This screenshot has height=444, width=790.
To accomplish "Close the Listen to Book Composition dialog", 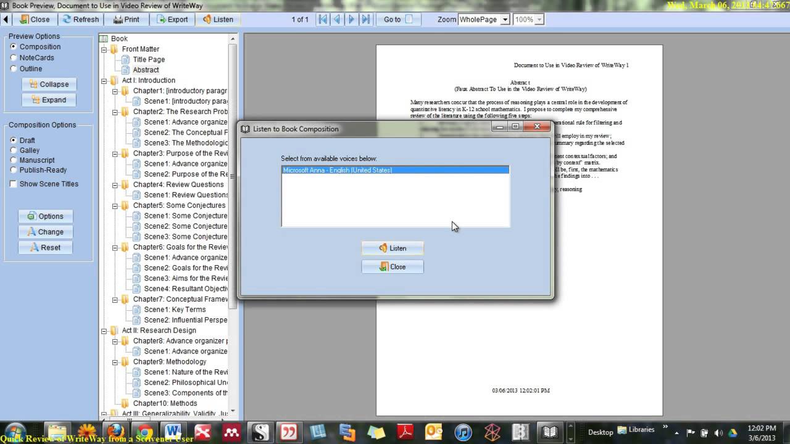I will click(x=393, y=267).
